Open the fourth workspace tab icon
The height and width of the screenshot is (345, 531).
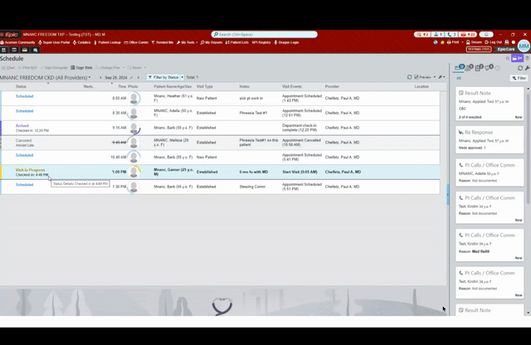click(x=35, y=50)
